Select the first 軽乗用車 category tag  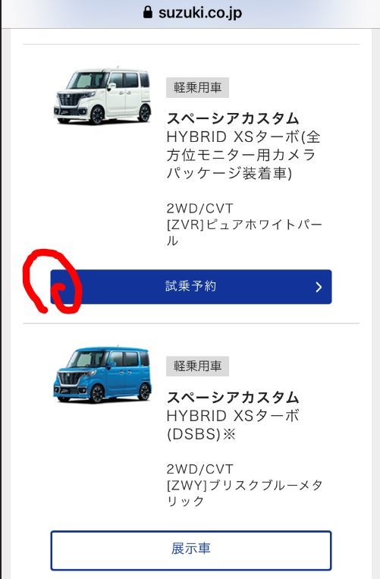click(x=197, y=87)
